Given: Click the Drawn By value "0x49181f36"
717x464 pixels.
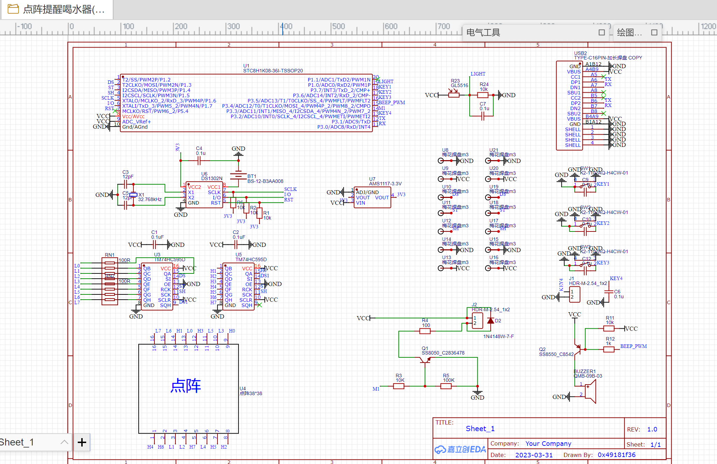Looking at the screenshot, I should (616, 455).
